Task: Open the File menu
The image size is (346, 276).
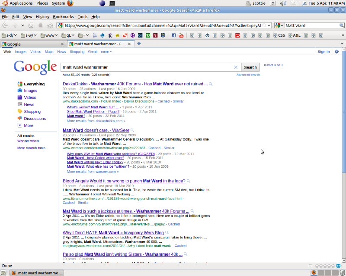Action: (5, 17)
